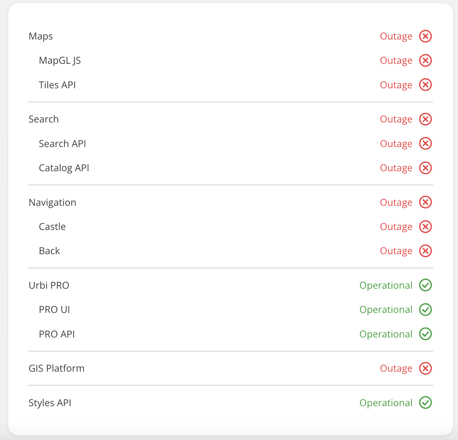This screenshot has width=458, height=440.
Task: Click the Outage text next to Search API
Action: tap(396, 143)
